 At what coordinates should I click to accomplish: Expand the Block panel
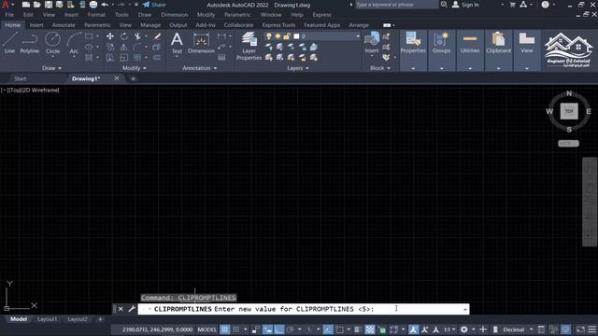tap(380, 68)
